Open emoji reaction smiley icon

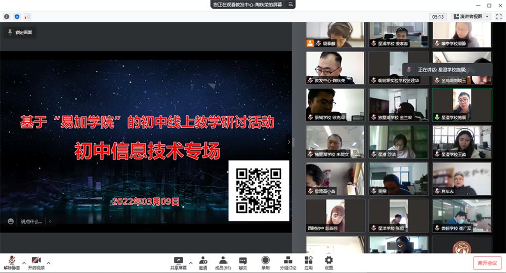pos(11,221)
